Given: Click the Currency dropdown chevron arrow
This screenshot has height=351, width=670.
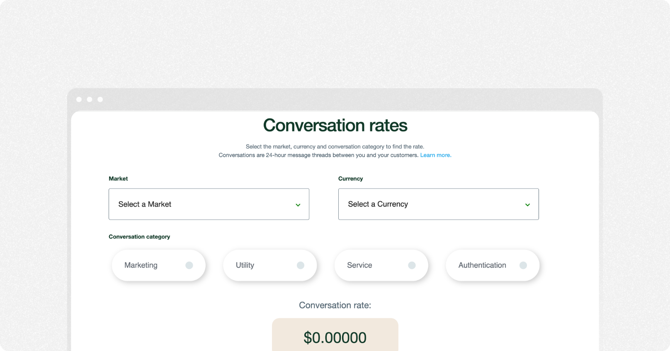Looking at the screenshot, I should pos(527,205).
